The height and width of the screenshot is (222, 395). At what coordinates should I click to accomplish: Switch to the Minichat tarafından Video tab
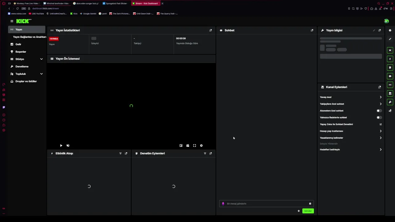[56, 3]
